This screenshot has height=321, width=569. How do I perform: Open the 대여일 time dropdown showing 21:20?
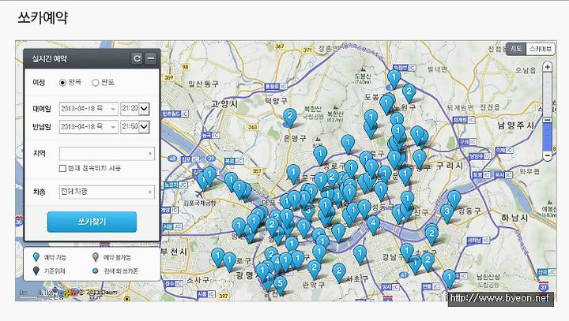tap(135, 108)
